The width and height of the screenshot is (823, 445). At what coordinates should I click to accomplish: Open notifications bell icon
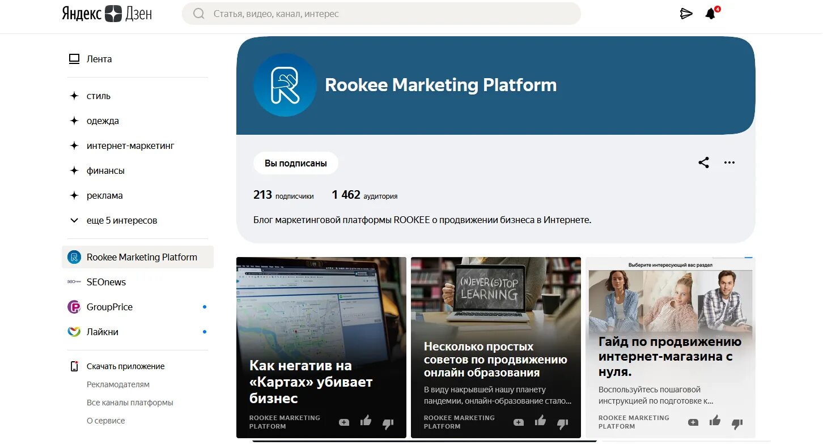click(x=711, y=14)
